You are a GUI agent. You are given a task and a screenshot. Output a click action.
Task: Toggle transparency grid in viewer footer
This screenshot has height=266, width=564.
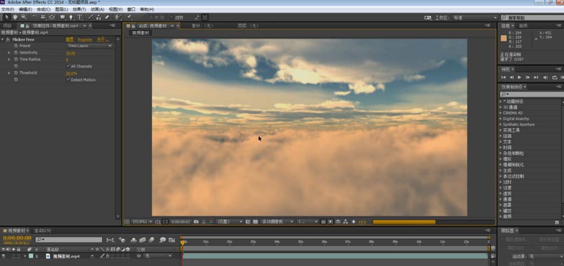pos(255,222)
